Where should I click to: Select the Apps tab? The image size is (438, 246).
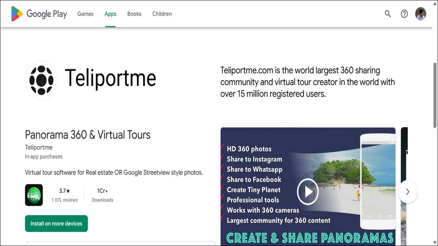(x=110, y=14)
